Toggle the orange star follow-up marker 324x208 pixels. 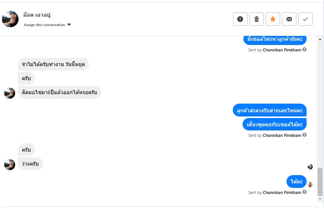click(x=273, y=19)
